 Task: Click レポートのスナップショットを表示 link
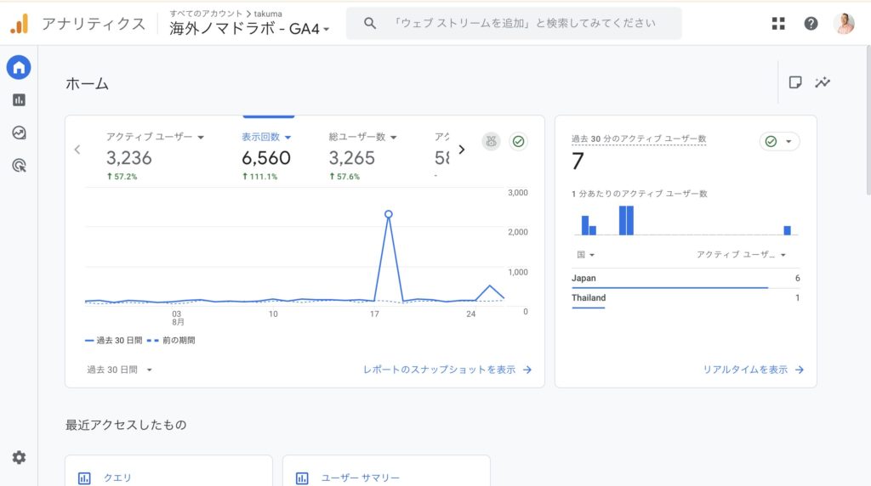[x=447, y=370]
